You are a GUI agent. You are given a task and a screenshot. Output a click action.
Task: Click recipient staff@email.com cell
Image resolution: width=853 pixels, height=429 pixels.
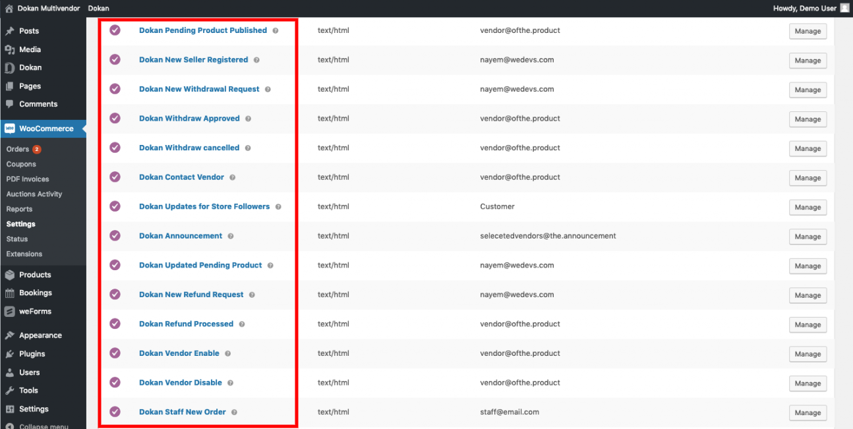510,412
